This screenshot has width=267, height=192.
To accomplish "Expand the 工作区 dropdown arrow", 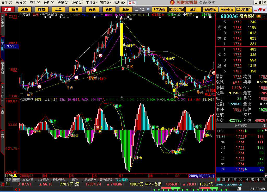I will pyautogui.click(x=148, y=9).
